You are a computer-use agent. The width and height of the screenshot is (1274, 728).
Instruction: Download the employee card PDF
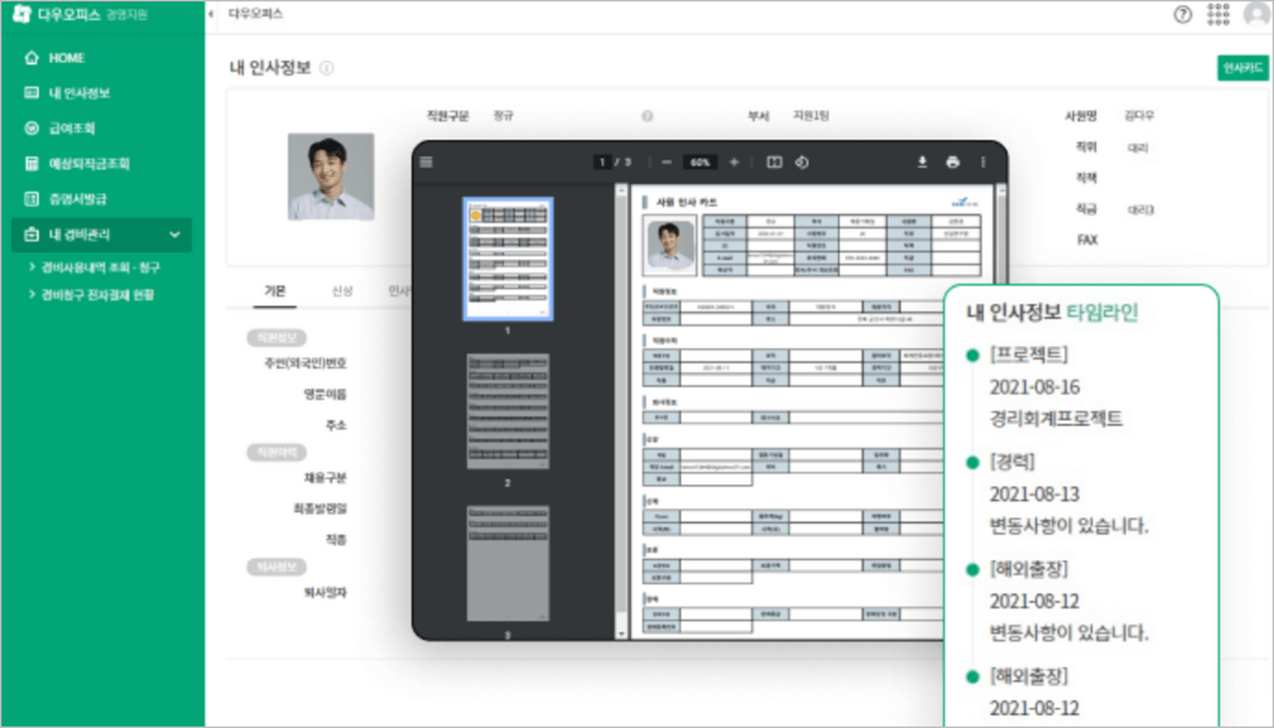(x=923, y=162)
